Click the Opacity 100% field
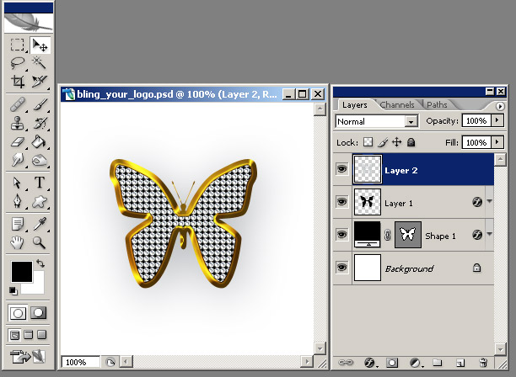 pyautogui.click(x=476, y=120)
